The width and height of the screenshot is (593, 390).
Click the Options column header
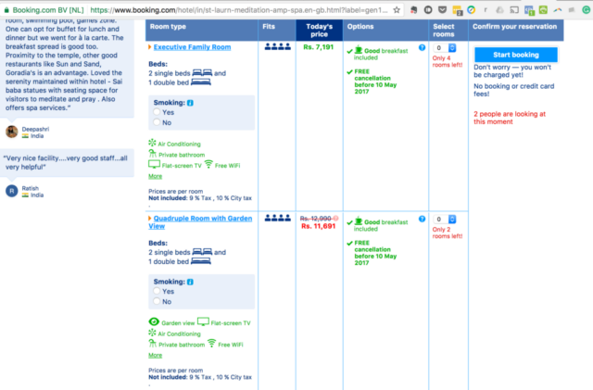click(x=385, y=31)
